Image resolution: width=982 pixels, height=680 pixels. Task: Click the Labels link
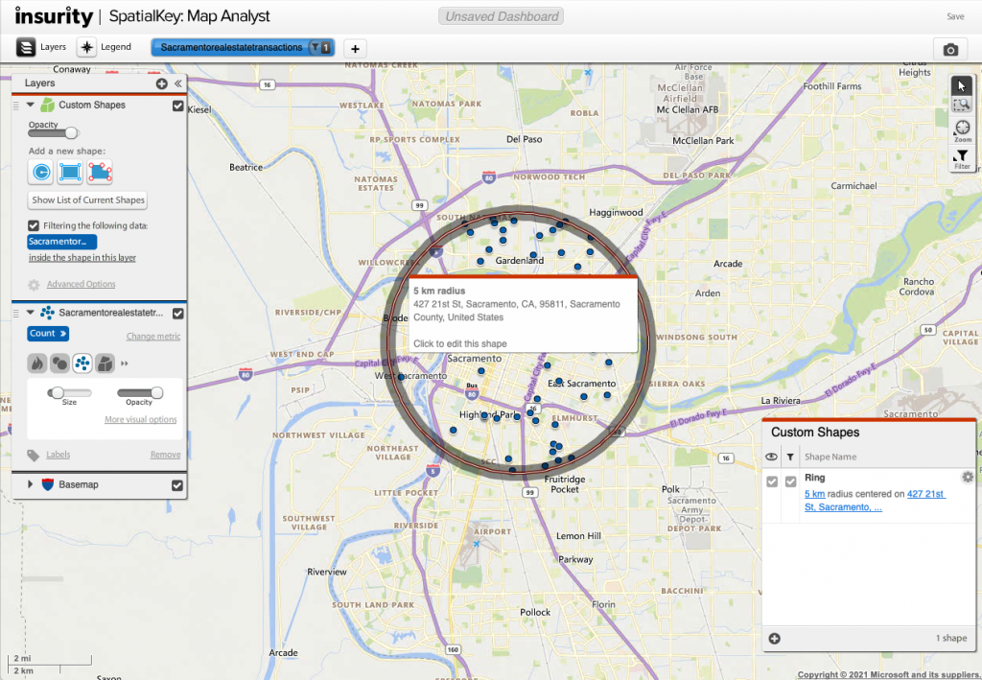pos(58,455)
